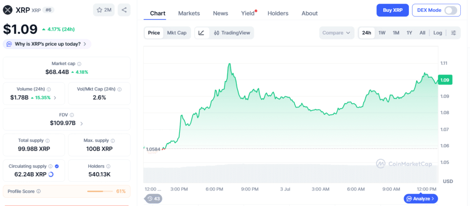This screenshot has height=206, width=470.
Task: Open the share icon button
Action: (x=124, y=10)
